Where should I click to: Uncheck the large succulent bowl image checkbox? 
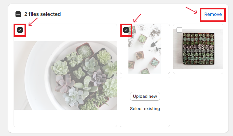coord(20,30)
